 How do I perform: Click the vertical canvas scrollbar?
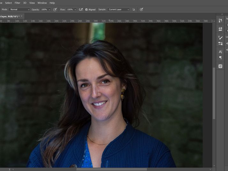[214, 93]
